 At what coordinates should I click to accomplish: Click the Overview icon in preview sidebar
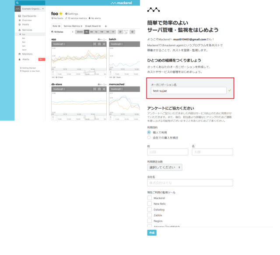pos(20,21)
